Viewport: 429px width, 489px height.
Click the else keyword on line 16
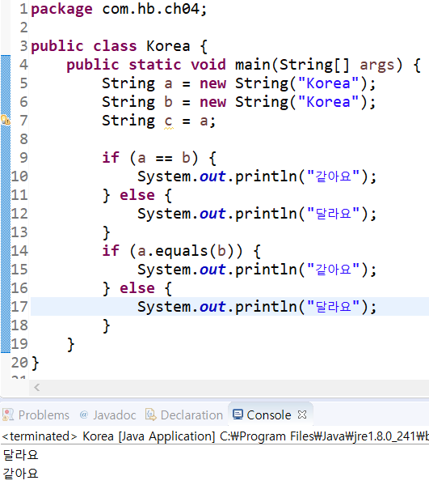click(137, 288)
